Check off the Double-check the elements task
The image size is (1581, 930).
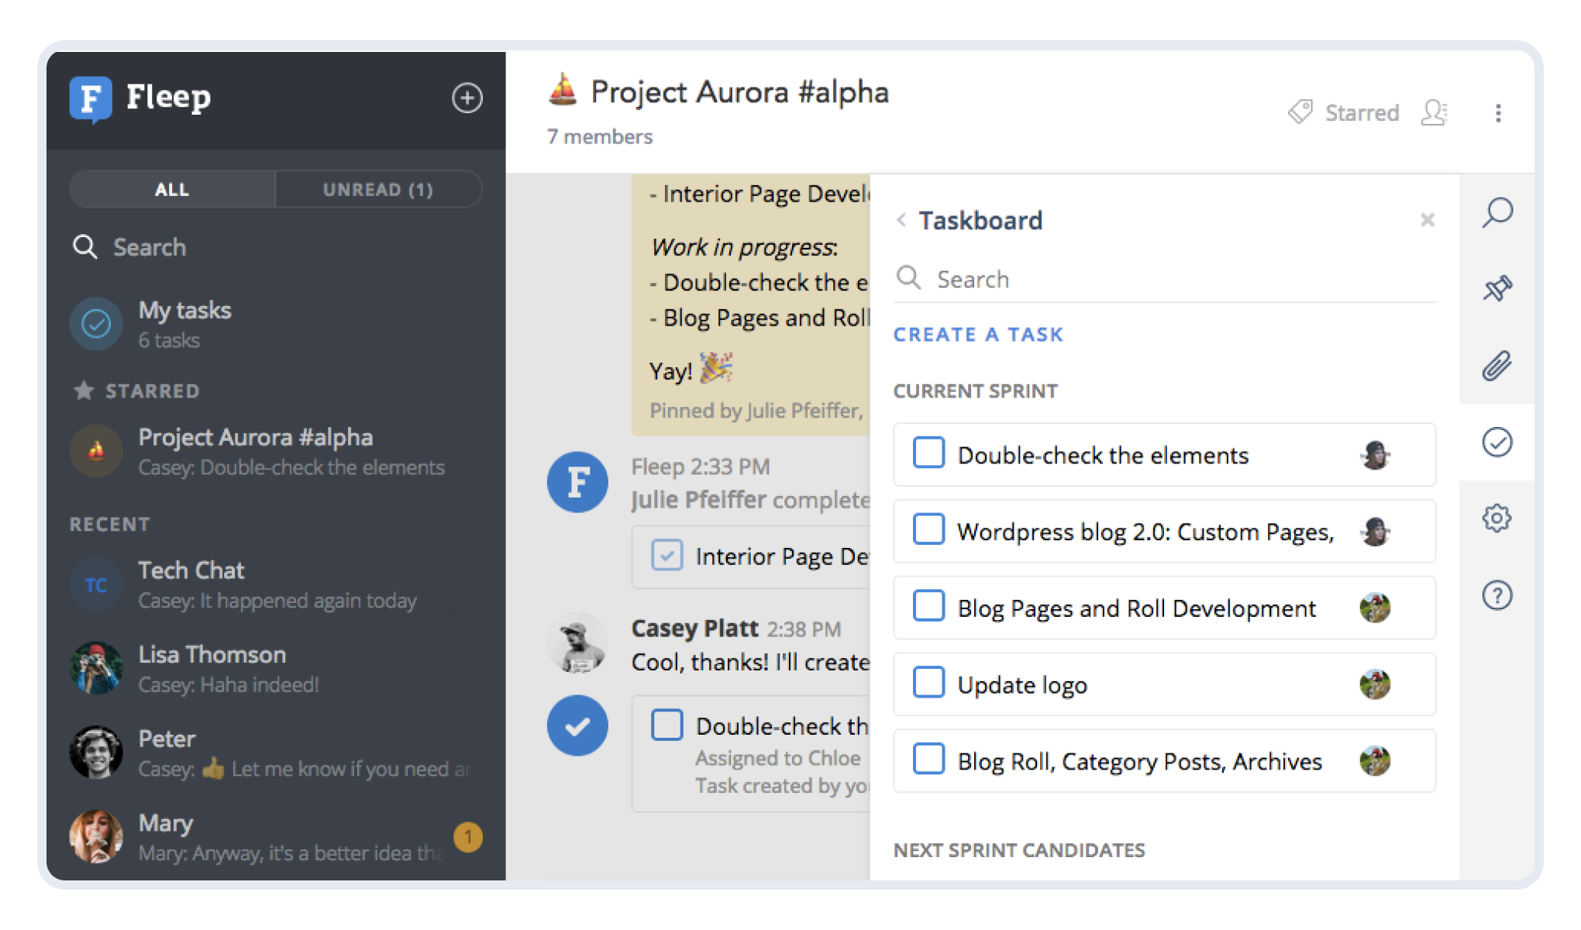[928, 453]
